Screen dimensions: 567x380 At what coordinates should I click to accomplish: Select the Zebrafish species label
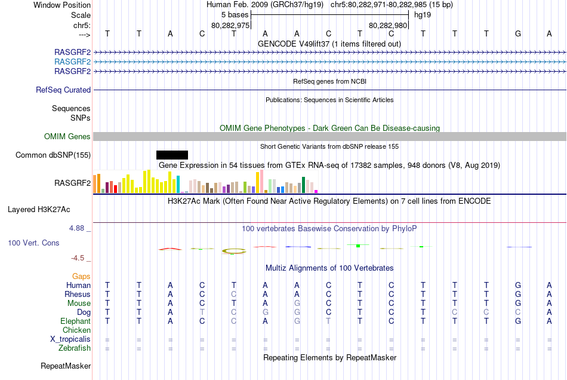75,348
